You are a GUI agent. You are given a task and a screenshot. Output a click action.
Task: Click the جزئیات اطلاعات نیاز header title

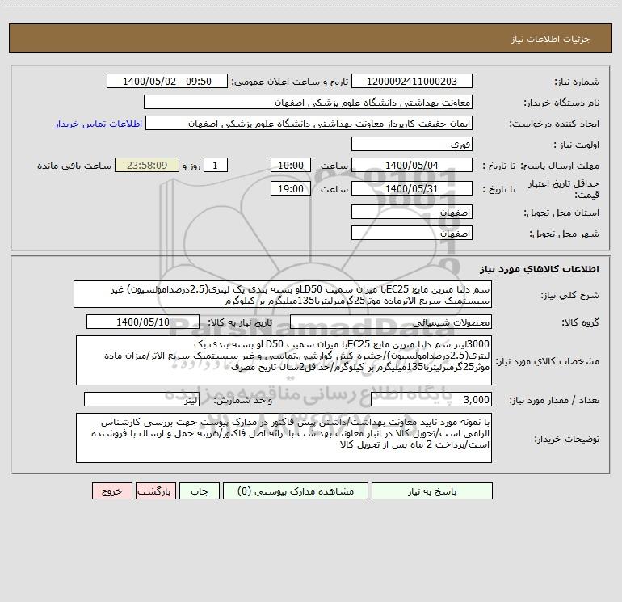551,39
